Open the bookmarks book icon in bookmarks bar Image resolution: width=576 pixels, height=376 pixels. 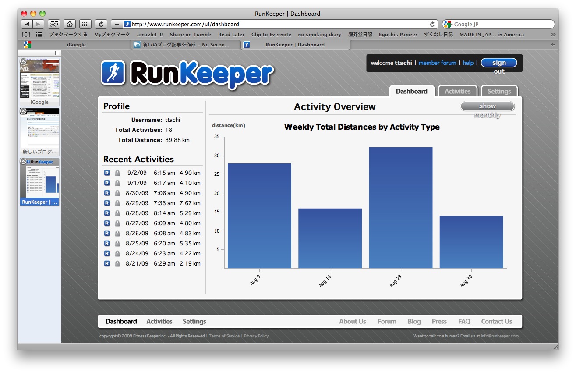coord(26,35)
